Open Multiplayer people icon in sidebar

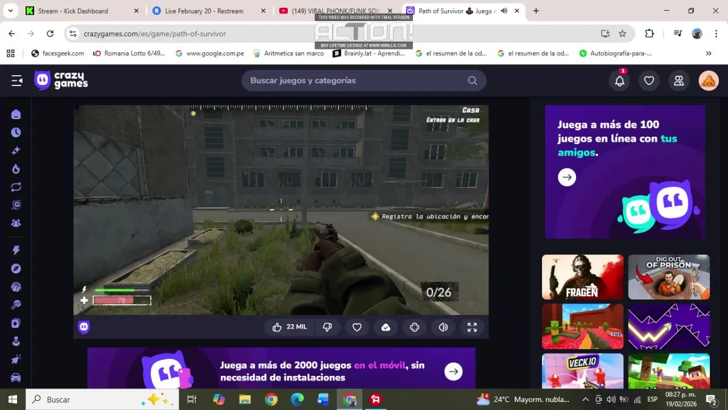pyautogui.click(x=16, y=223)
